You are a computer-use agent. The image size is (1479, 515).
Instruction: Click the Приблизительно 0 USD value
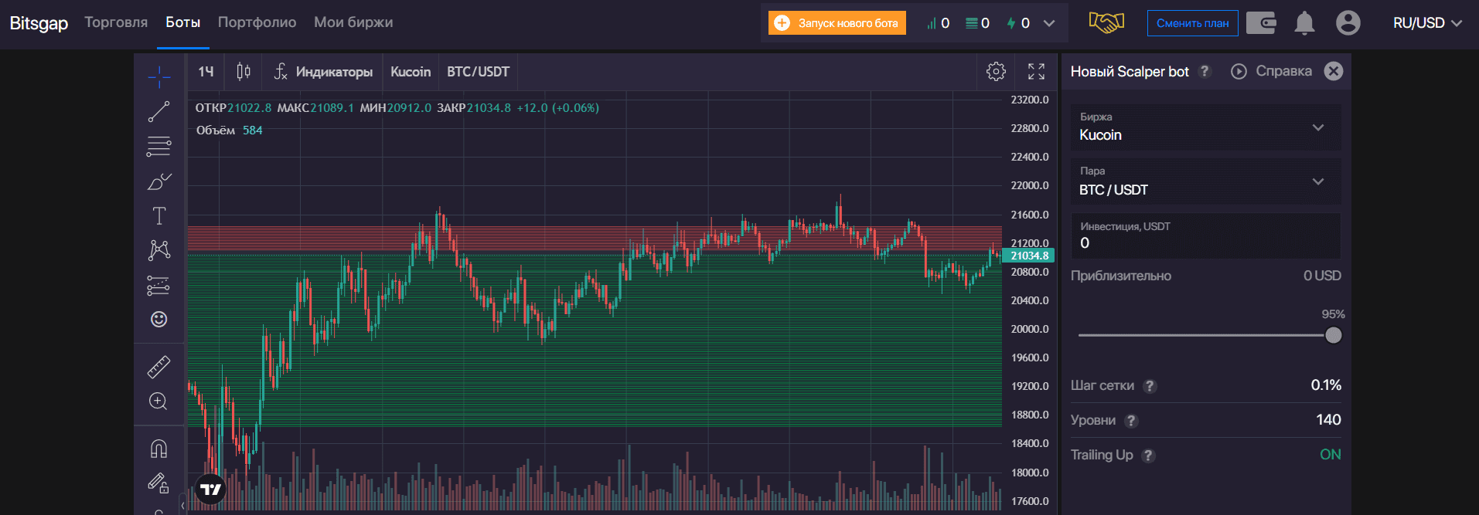point(1322,276)
